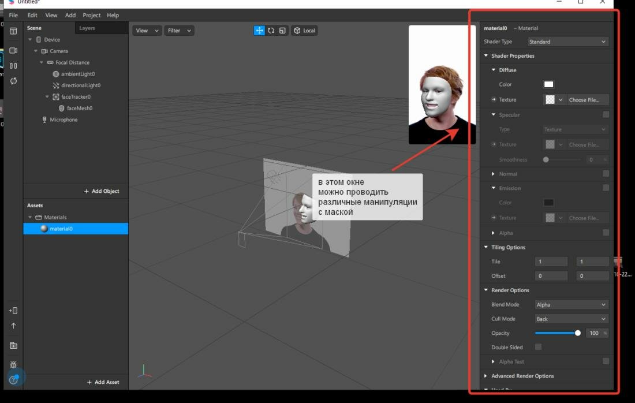Select material0 in the Assets panel
Screen dimensions: 635x403
tap(61, 229)
